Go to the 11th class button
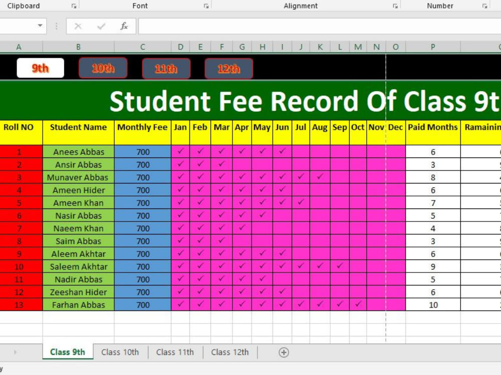501x375 pixels. 166,68
